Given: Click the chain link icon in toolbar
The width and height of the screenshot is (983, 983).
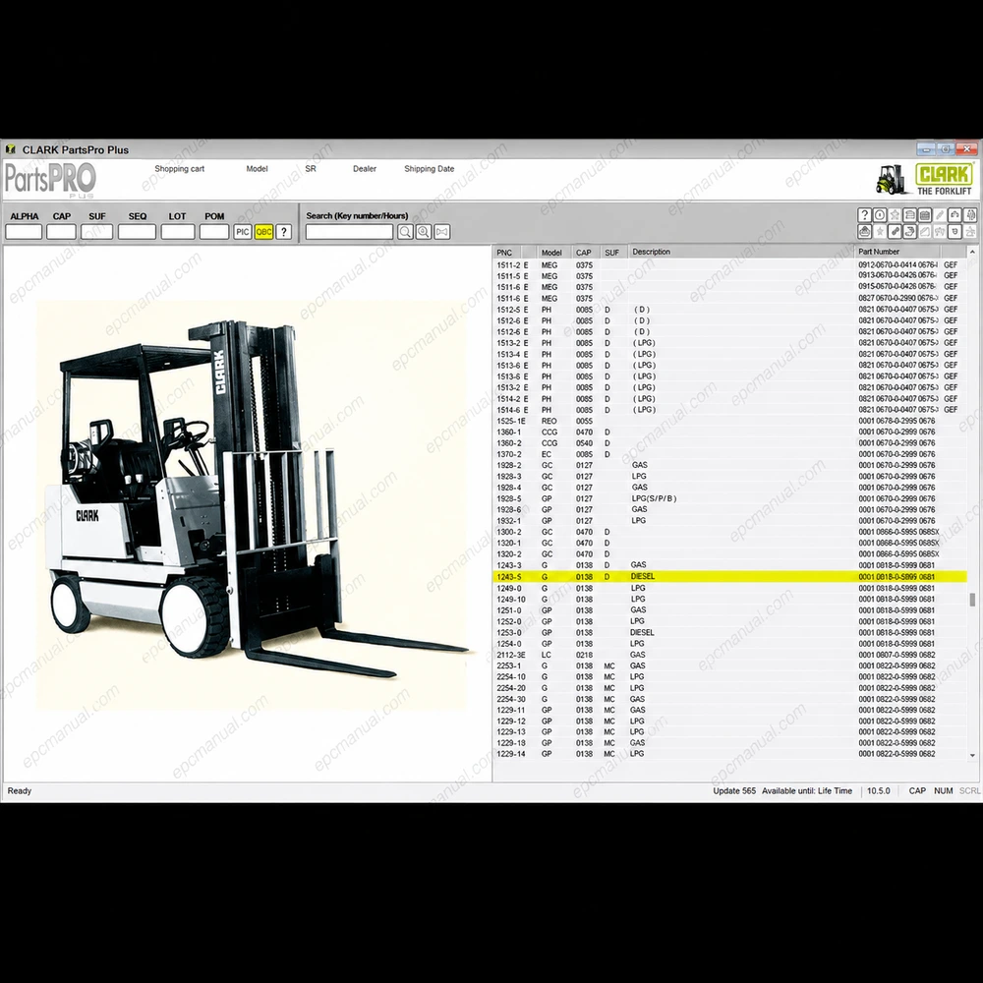Looking at the screenshot, I should coord(895,231).
